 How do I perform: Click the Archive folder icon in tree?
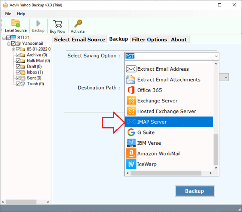[x=23, y=55]
